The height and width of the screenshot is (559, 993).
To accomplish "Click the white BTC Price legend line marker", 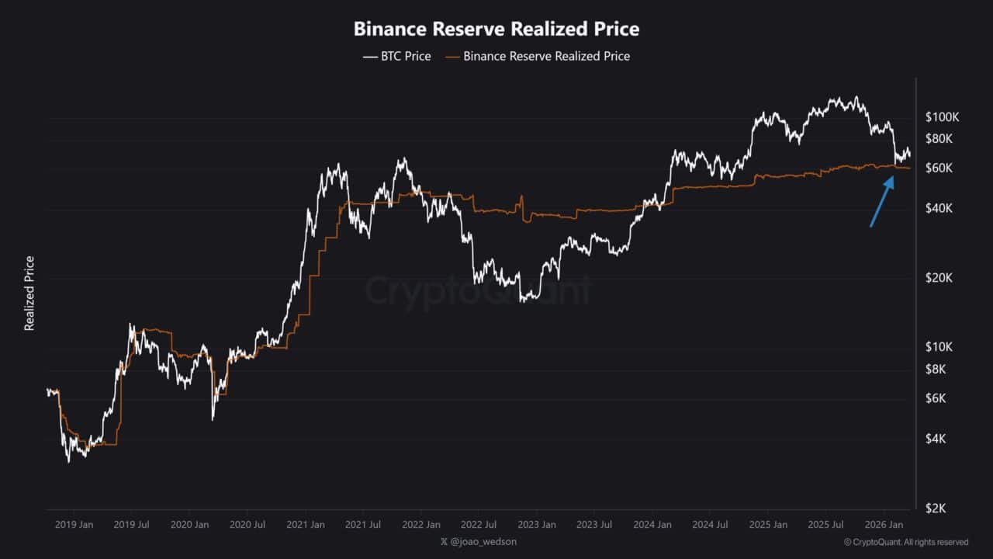I will point(368,57).
